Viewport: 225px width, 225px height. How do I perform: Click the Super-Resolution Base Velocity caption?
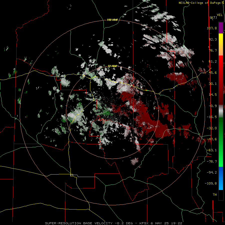pyautogui.click(x=113, y=223)
